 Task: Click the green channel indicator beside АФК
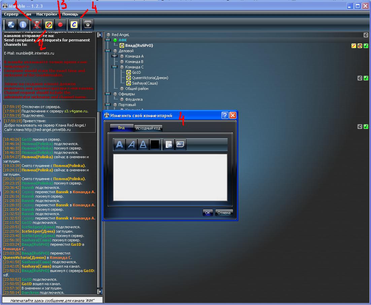click(x=115, y=40)
